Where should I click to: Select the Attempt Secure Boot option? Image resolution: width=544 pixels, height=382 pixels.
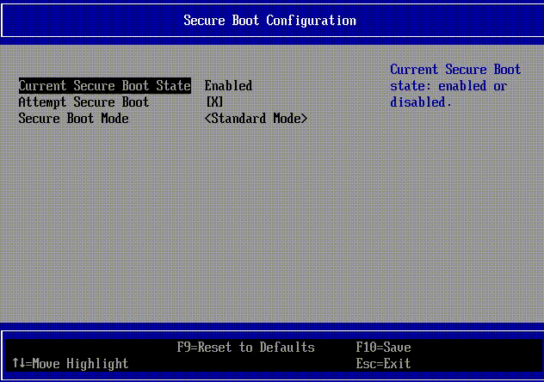point(83,102)
